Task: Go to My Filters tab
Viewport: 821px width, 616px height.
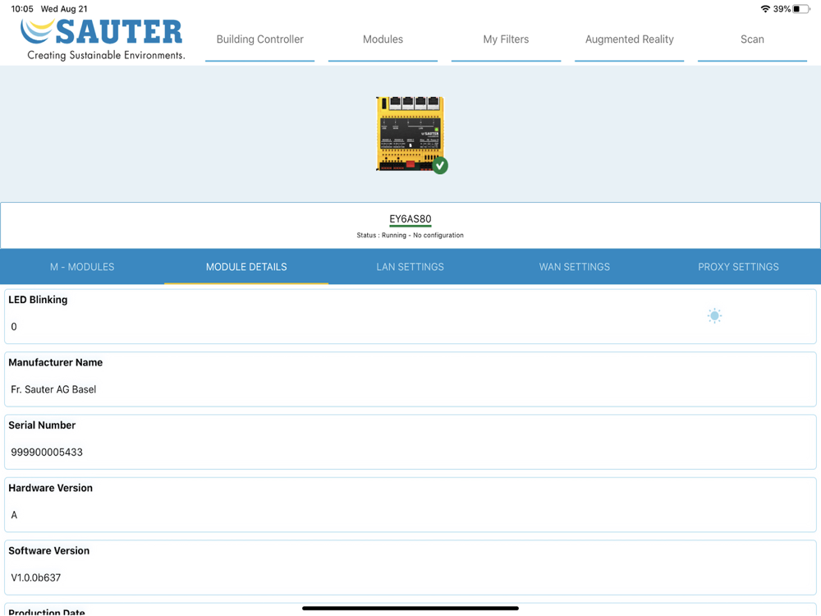Action: click(506, 39)
